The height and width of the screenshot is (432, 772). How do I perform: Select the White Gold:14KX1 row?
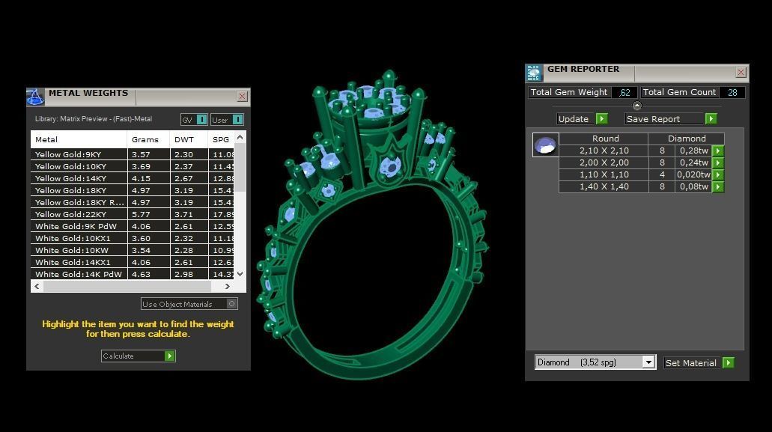pyautogui.click(x=133, y=262)
